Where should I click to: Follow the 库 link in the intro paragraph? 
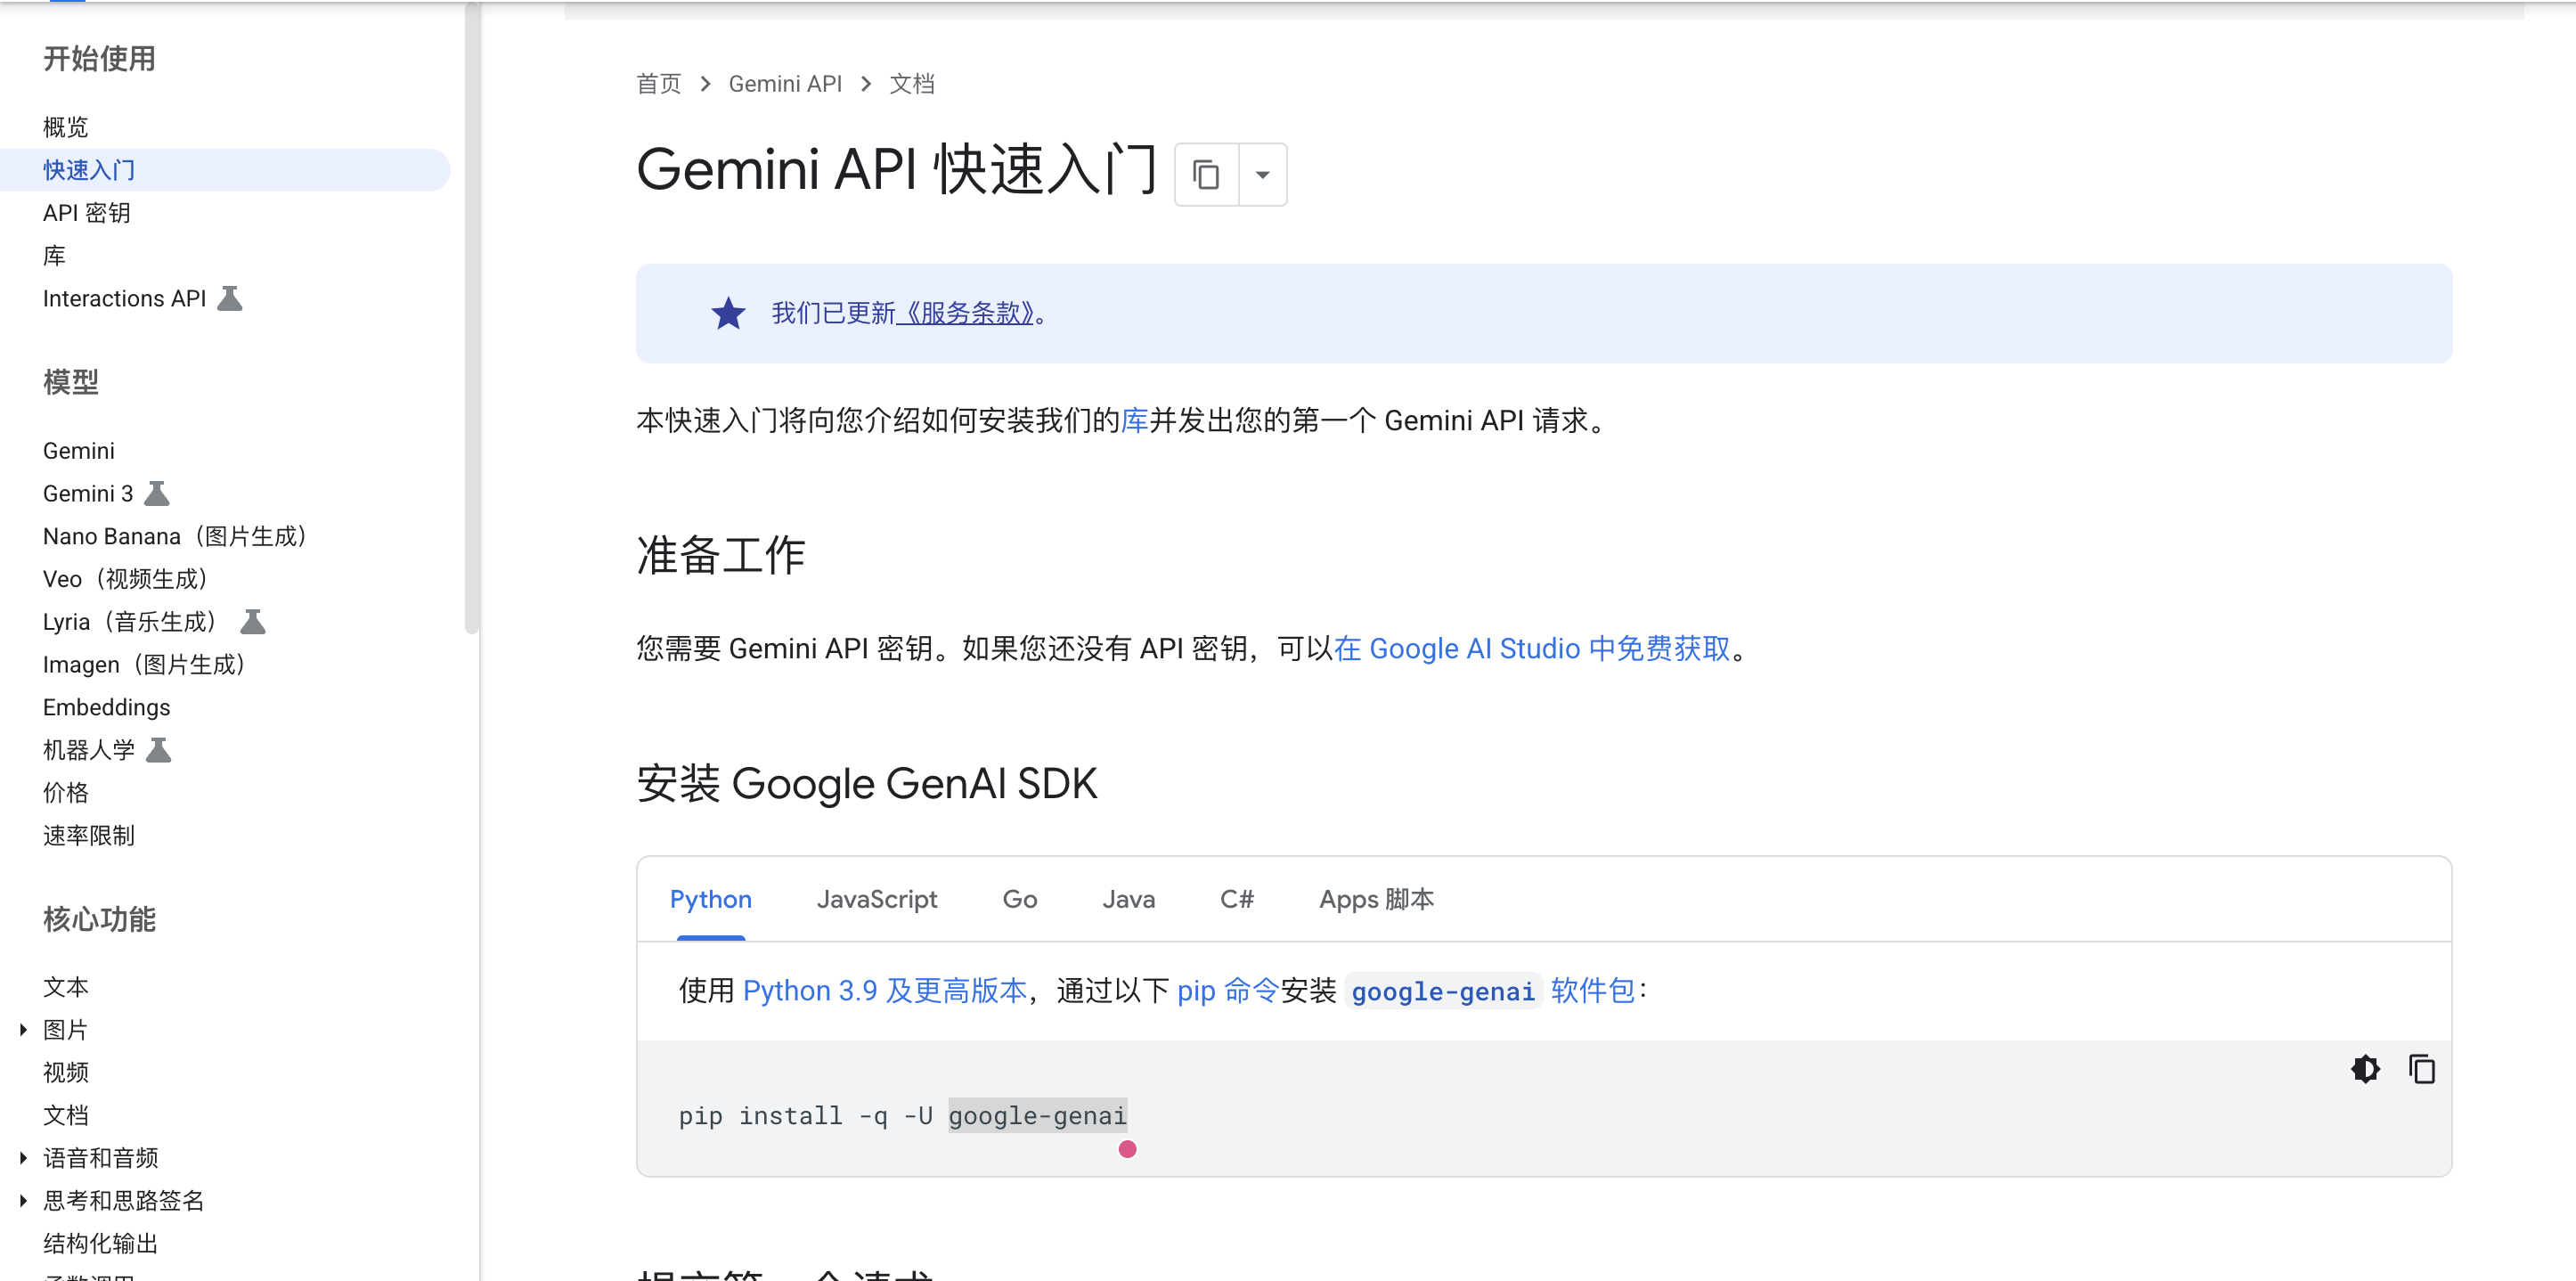coord(1134,420)
